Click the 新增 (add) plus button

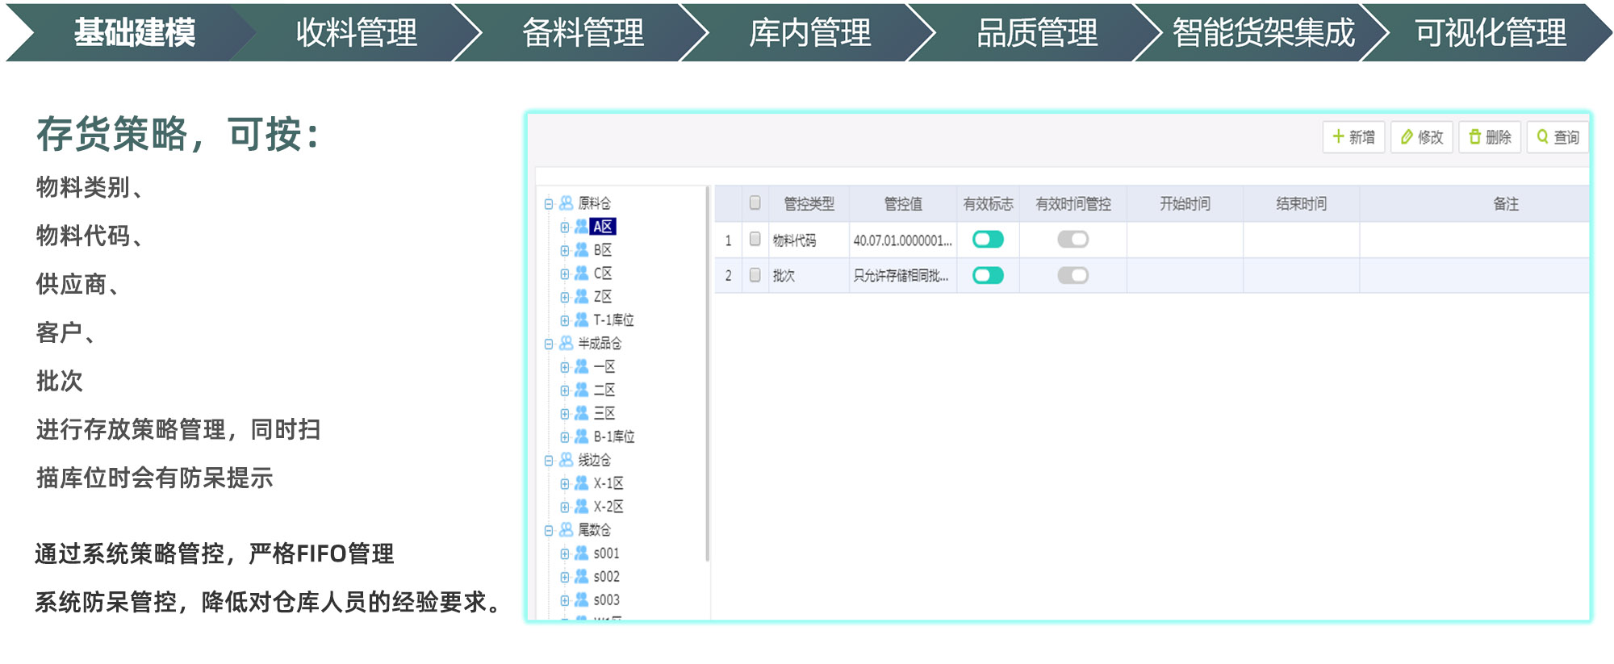point(1353,137)
